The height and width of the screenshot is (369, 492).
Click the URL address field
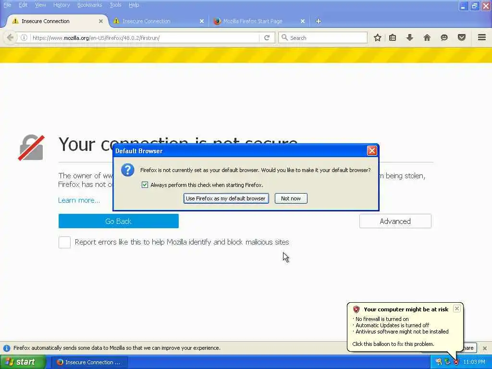[144, 37]
